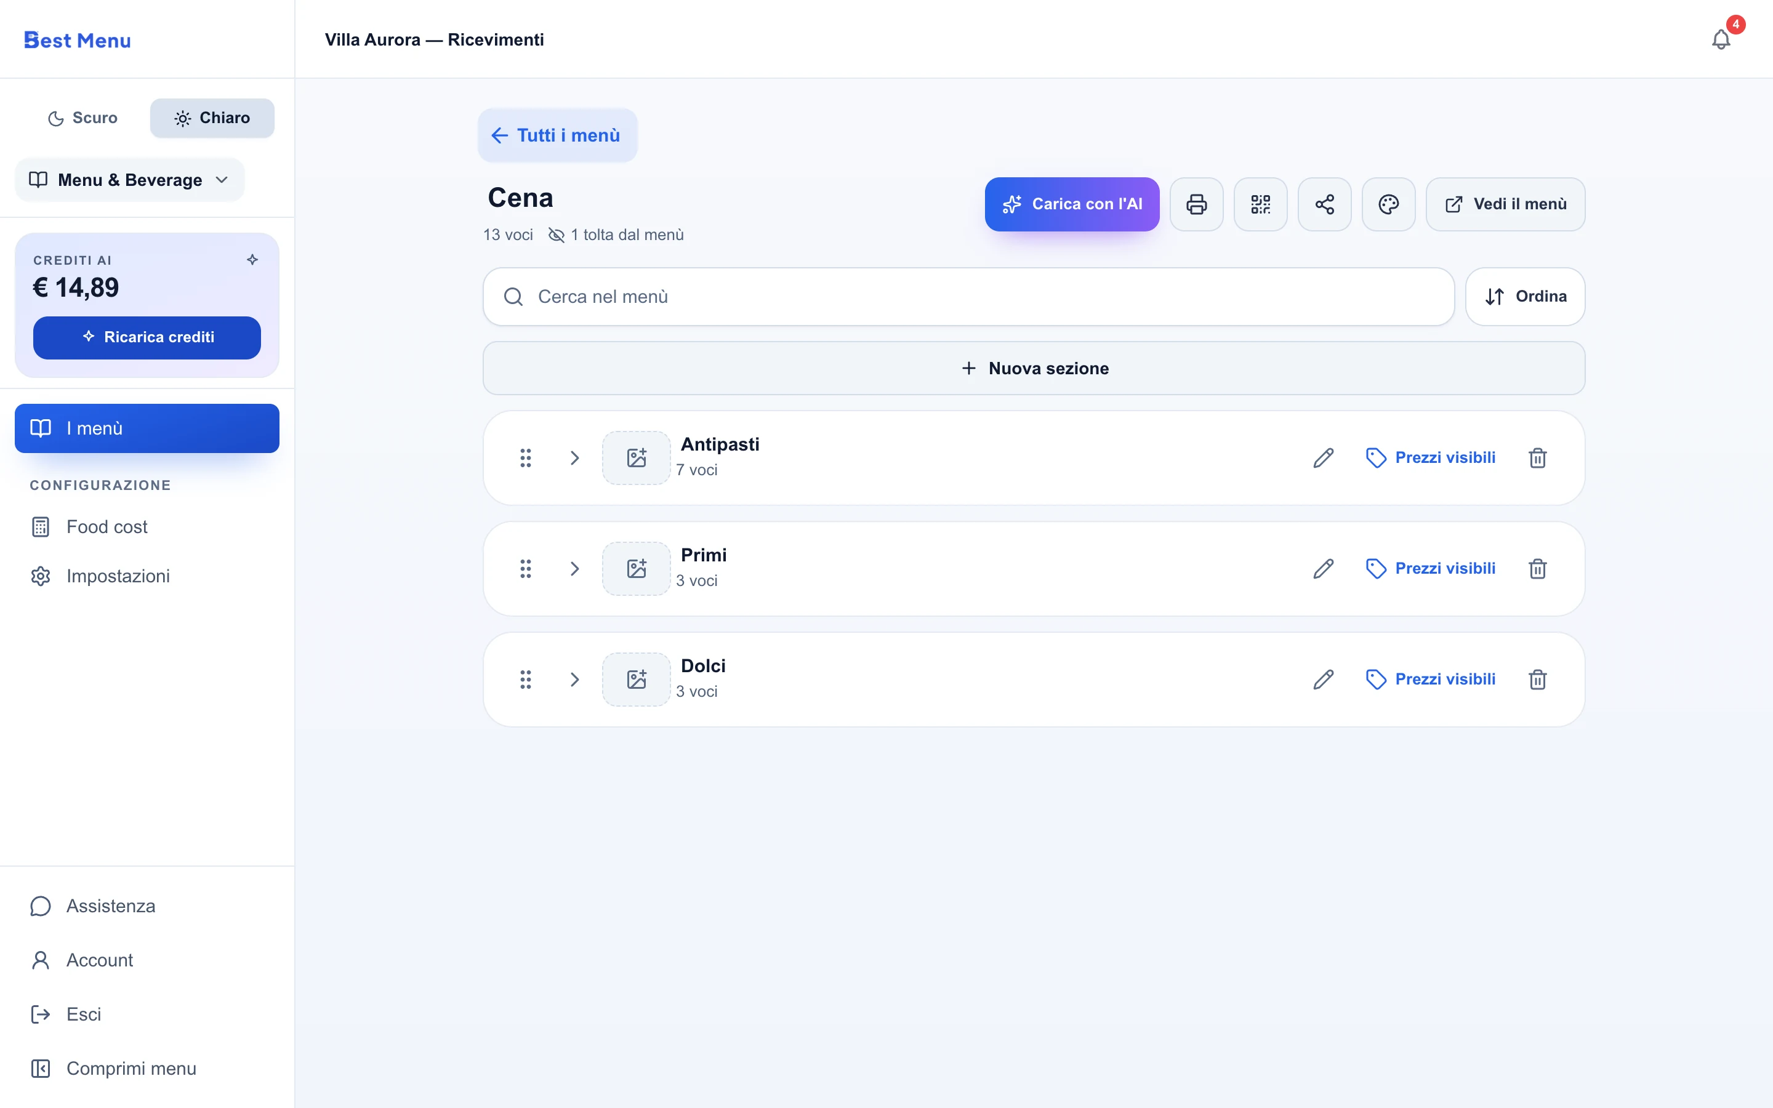Switch to Scuro dark theme
The image size is (1773, 1108).
(82, 118)
